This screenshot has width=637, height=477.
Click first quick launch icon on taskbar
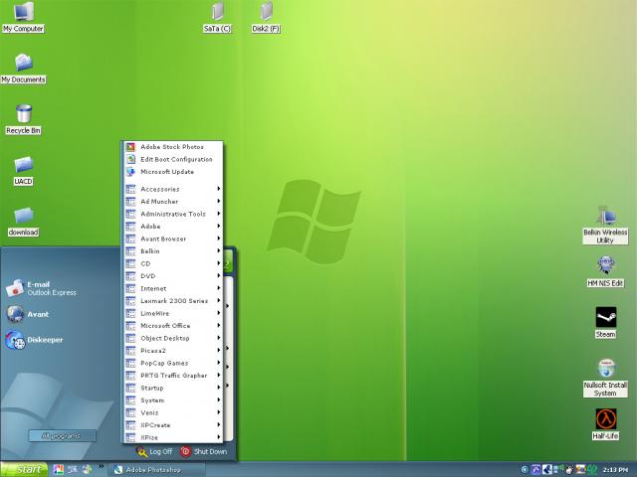58,470
